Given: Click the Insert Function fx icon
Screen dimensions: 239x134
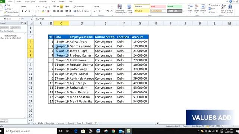Looking at the screenshot, I should point(32,19).
